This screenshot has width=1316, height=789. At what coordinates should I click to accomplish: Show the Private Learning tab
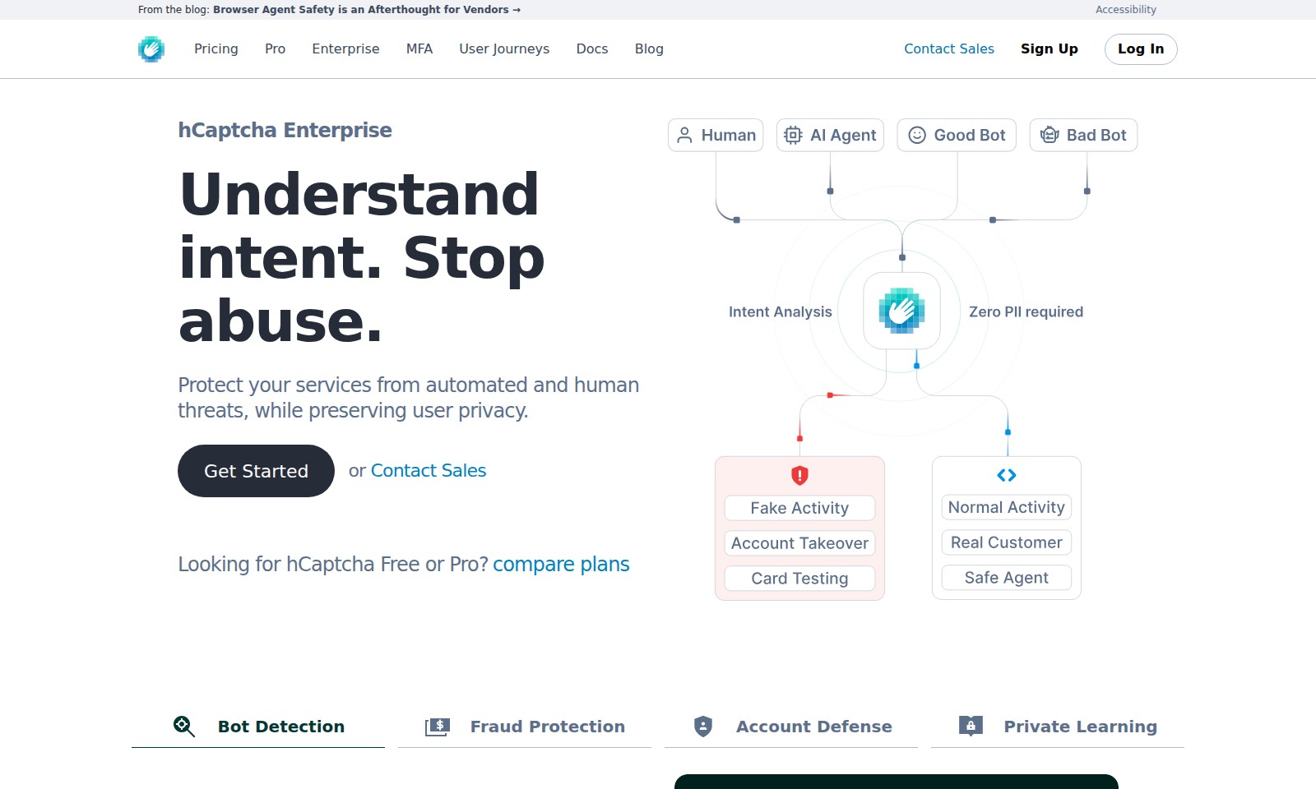1058,727
